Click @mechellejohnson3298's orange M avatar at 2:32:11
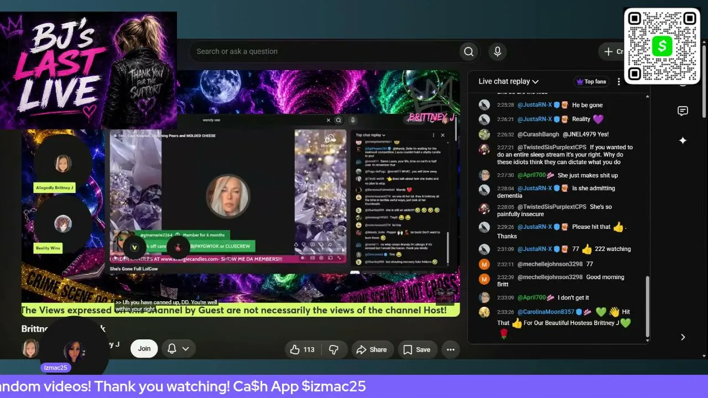 coord(484,264)
